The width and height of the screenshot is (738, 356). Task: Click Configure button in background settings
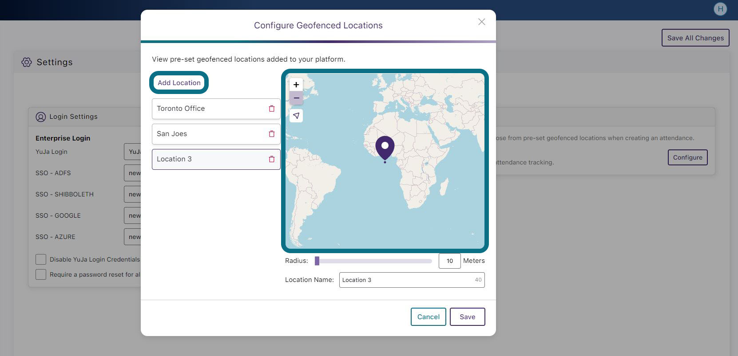point(688,157)
